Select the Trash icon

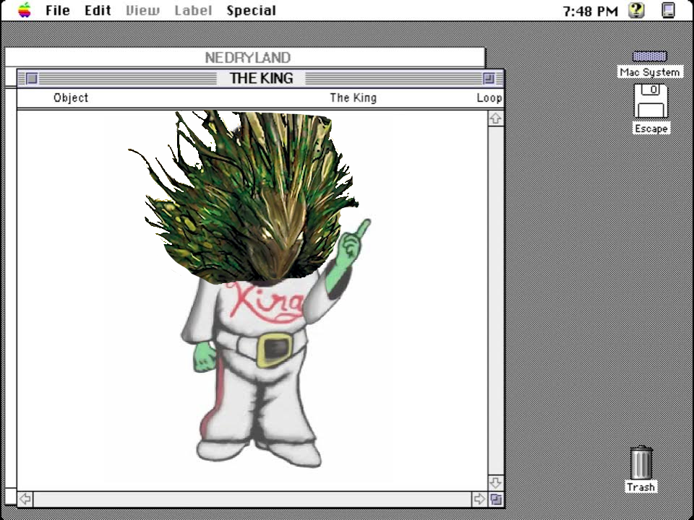pyautogui.click(x=641, y=462)
